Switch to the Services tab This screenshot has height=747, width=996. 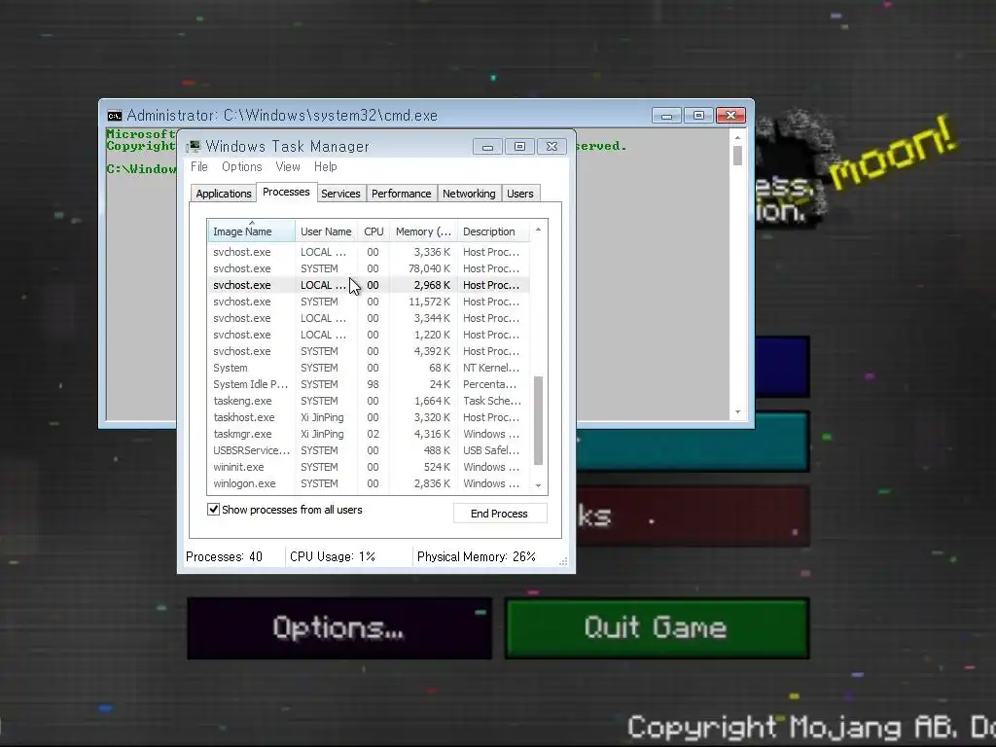[x=340, y=194]
